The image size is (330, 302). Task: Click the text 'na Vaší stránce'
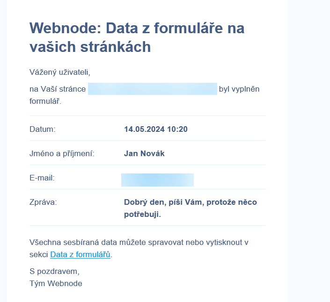tap(58, 89)
